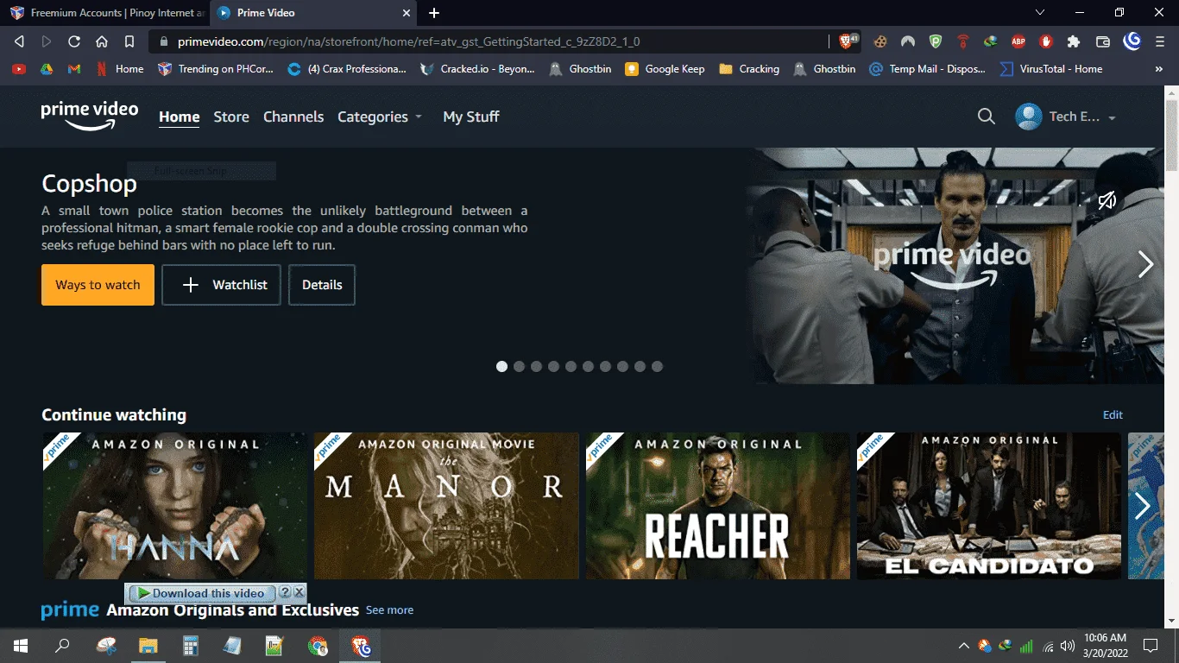Navigate back in browser
This screenshot has height=663, width=1179.
[19, 41]
